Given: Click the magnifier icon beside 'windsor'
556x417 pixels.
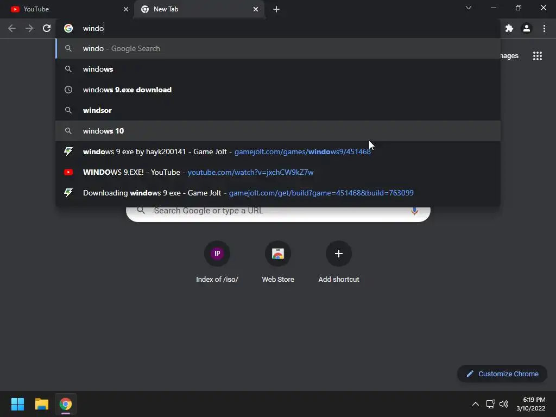Looking at the screenshot, I should pyautogui.click(x=68, y=110).
